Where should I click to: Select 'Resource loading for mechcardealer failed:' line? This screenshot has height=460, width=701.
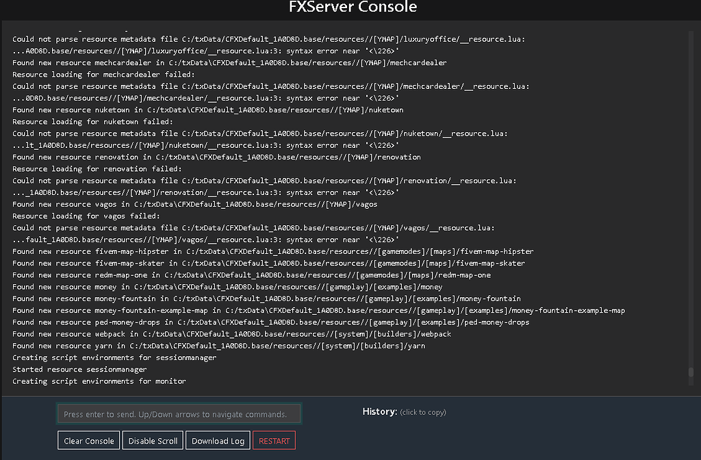tap(103, 75)
